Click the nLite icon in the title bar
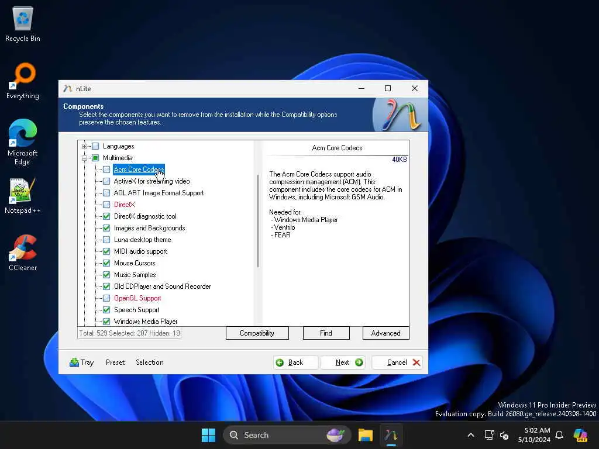 (68, 89)
